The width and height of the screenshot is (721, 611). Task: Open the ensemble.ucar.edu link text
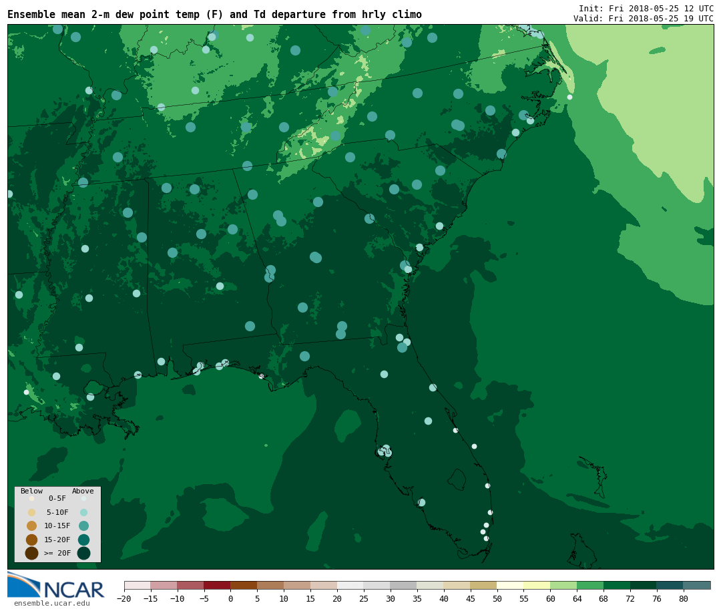(52, 603)
